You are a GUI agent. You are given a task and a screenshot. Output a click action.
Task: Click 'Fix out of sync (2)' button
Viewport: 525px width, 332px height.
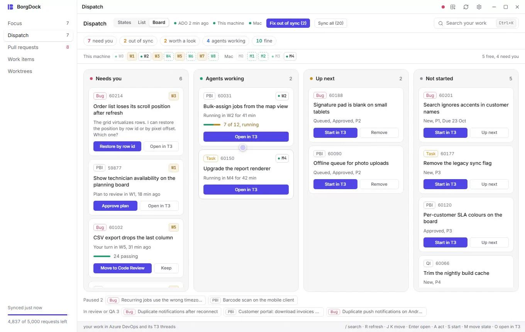click(288, 23)
